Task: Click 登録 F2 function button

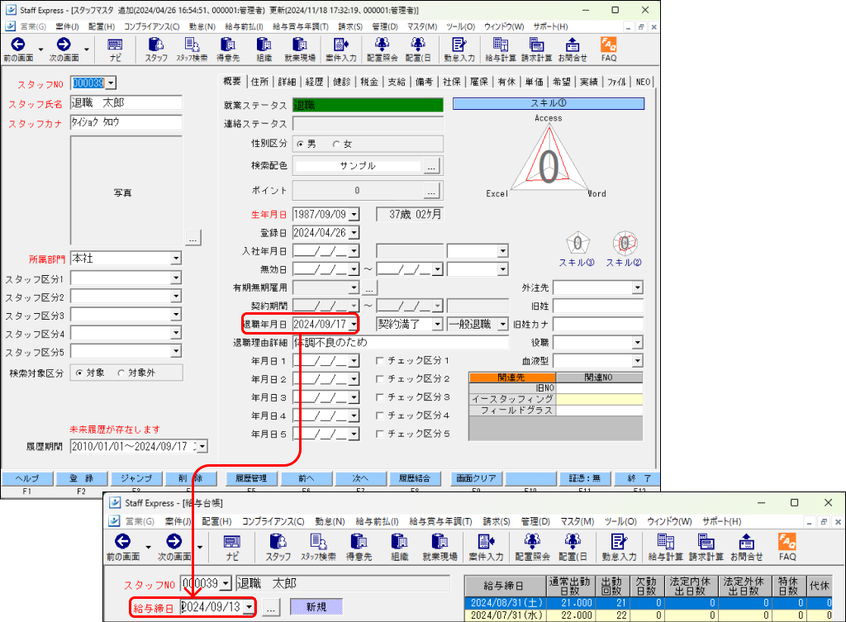Action: (x=82, y=478)
